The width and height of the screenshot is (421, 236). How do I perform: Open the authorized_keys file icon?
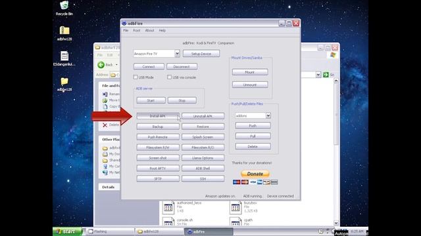coord(168,208)
